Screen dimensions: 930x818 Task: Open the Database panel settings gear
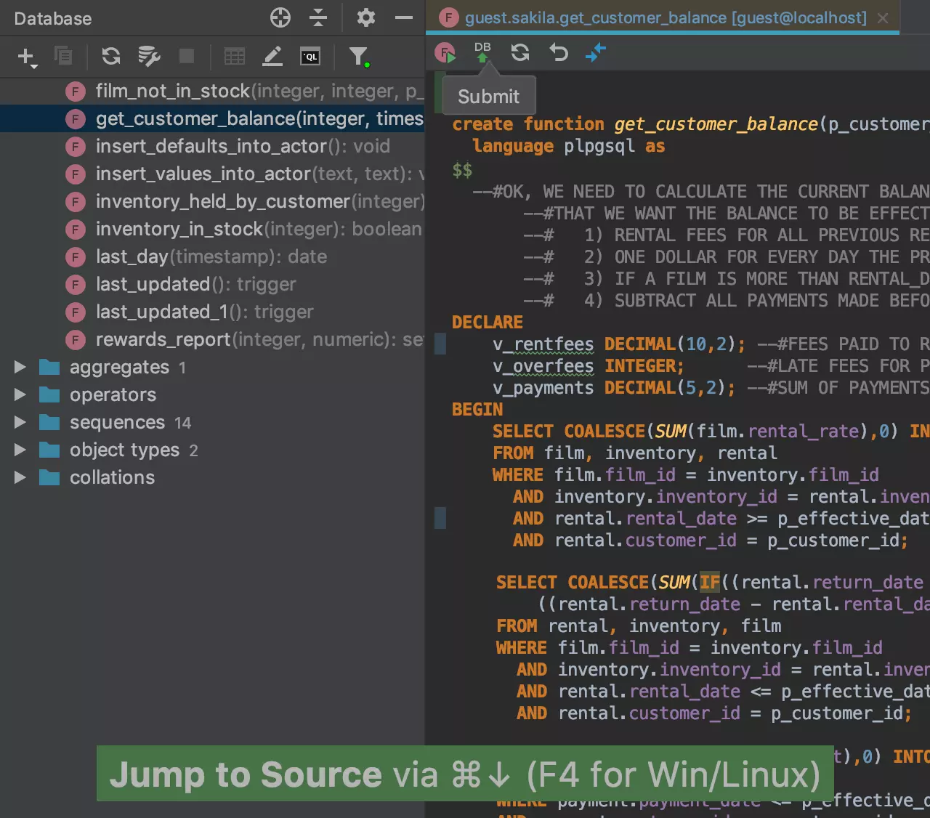(x=365, y=18)
